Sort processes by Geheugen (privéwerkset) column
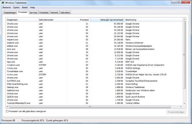 (x=107, y=20)
